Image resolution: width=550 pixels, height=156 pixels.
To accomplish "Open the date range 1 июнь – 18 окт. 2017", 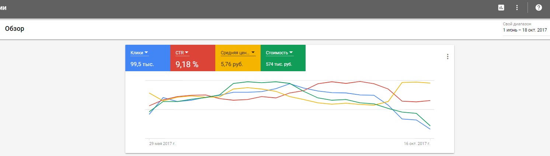I will (x=525, y=30).
